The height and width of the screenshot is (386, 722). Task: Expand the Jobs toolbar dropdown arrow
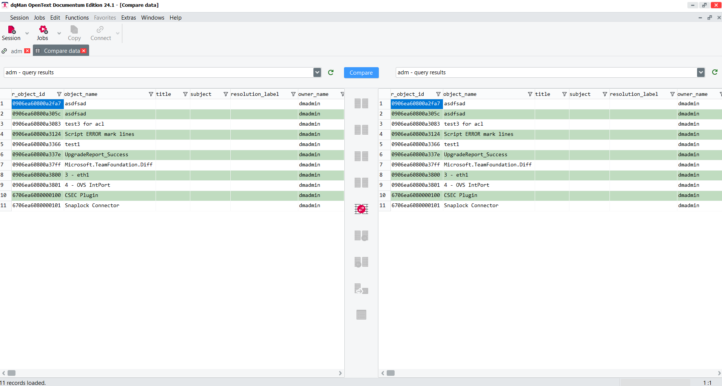59,33
